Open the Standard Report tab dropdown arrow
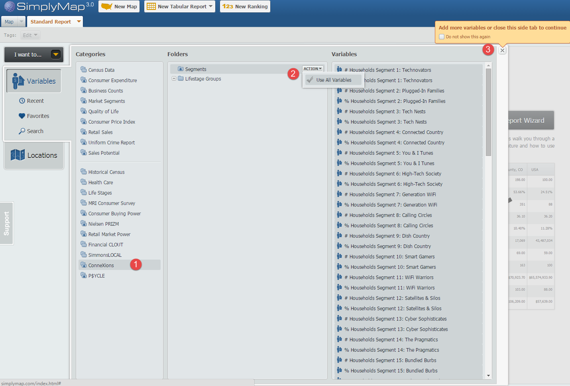The height and width of the screenshot is (386, 570). click(x=79, y=22)
